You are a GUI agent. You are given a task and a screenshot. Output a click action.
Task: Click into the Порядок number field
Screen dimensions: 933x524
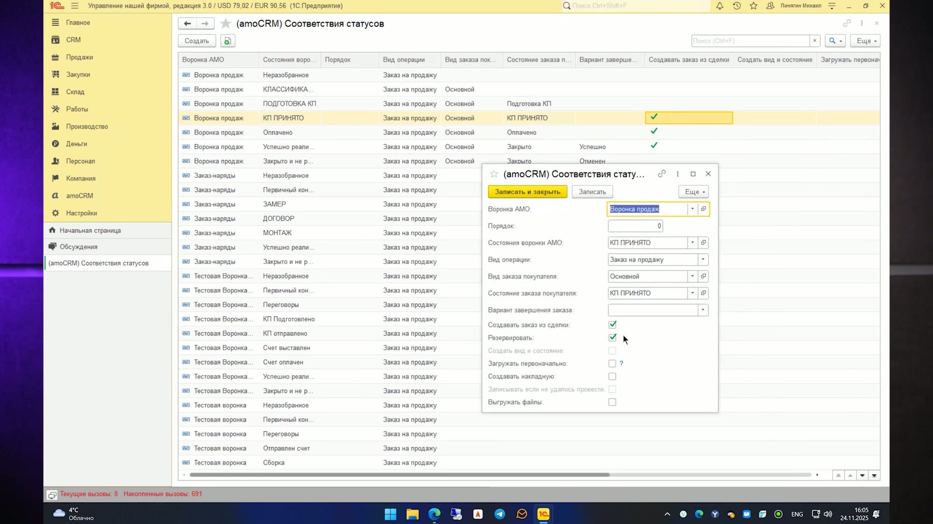point(635,226)
